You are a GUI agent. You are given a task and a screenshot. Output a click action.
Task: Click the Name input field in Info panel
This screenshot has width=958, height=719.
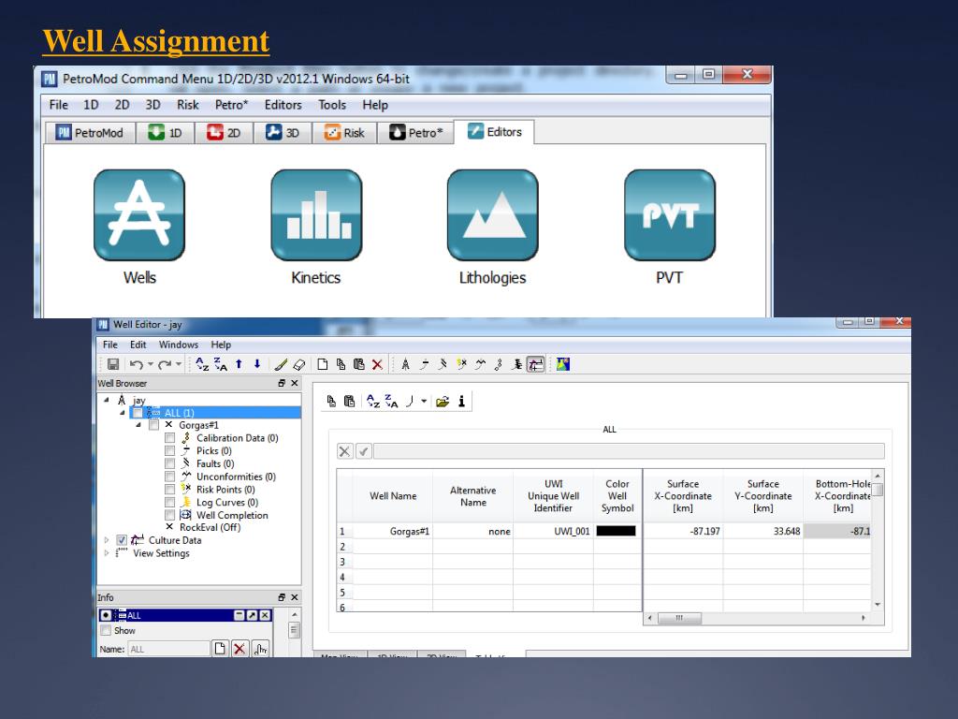169,649
